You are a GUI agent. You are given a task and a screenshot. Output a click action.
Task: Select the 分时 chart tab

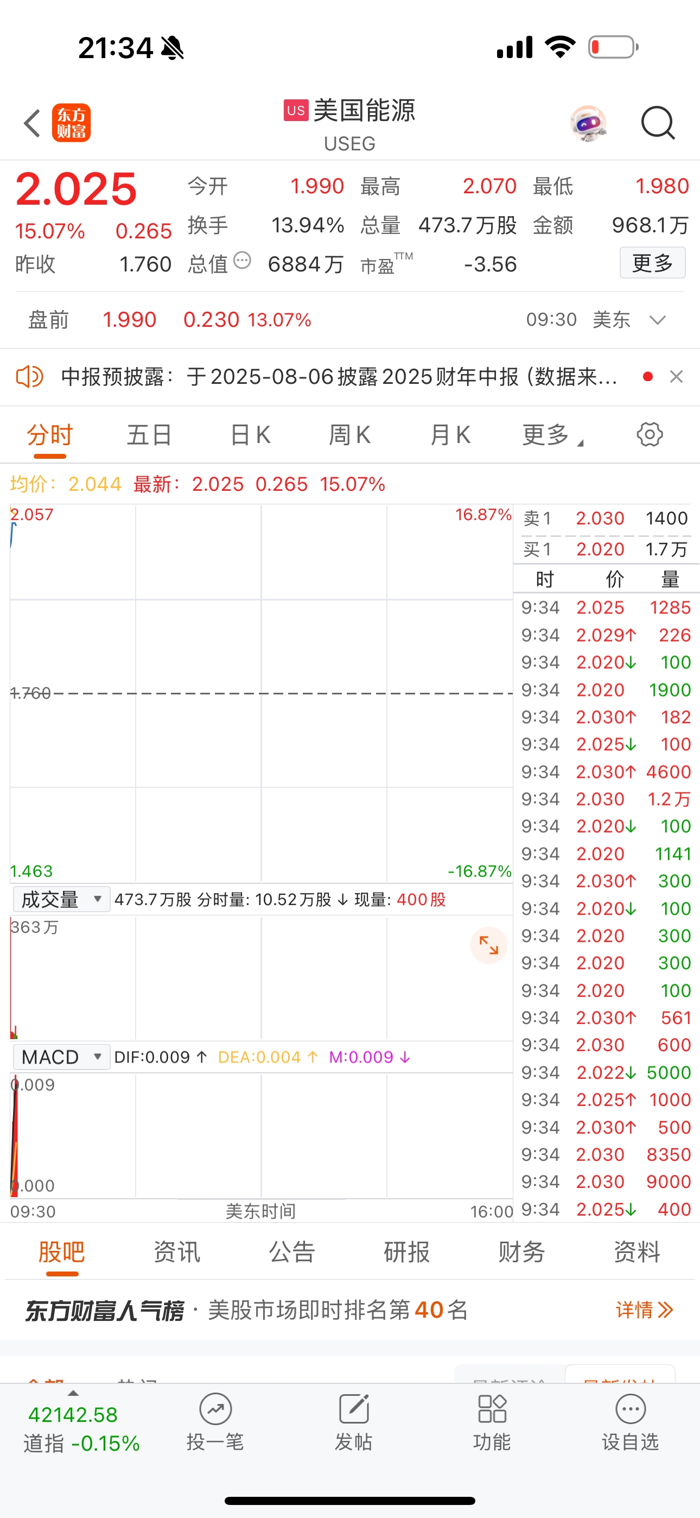(x=50, y=435)
